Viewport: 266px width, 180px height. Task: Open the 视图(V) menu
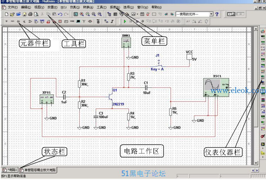point(39,7)
